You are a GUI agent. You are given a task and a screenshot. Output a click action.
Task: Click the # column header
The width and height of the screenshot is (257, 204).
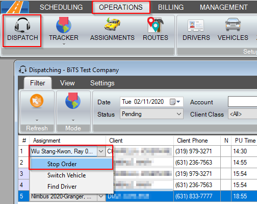[x=24, y=141]
